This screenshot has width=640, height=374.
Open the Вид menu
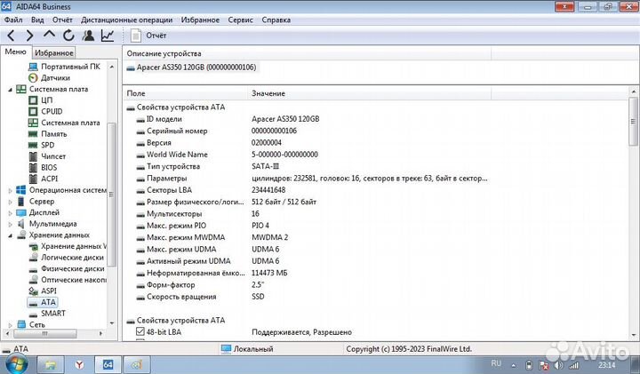click(37, 20)
